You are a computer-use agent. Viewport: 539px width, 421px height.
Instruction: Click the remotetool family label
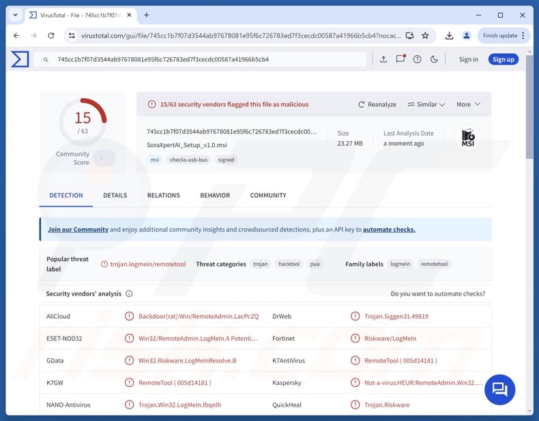click(434, 264)
